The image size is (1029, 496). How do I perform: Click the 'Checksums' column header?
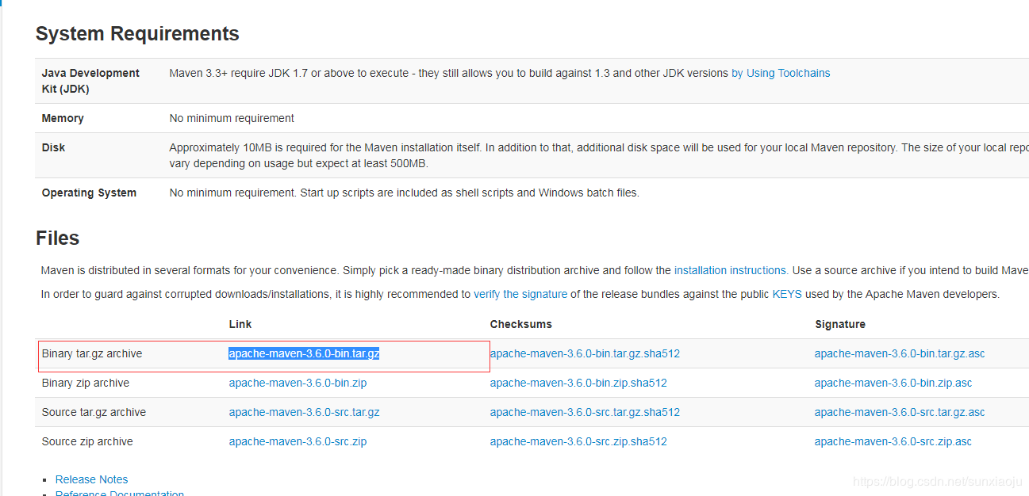(x=520, y=324)
